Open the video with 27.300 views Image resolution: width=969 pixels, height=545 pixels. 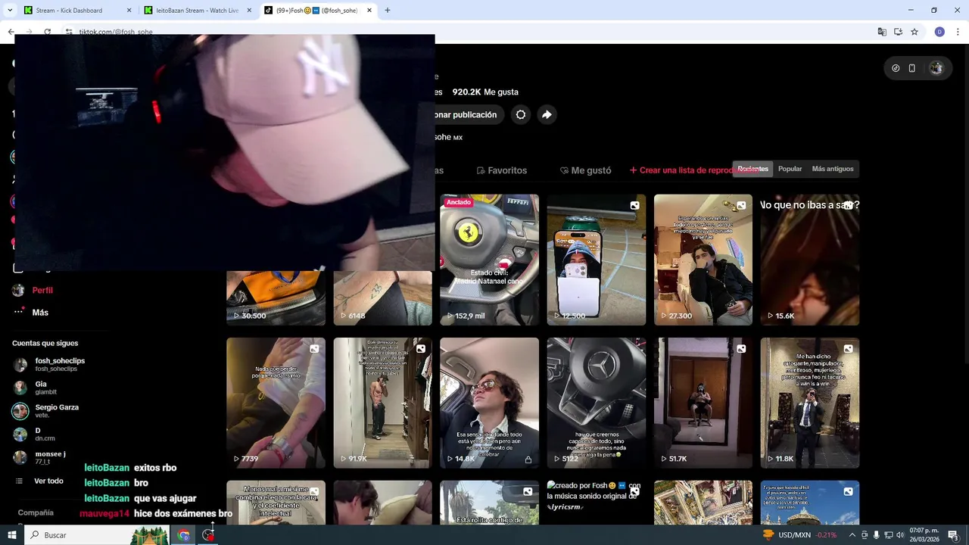703,260
